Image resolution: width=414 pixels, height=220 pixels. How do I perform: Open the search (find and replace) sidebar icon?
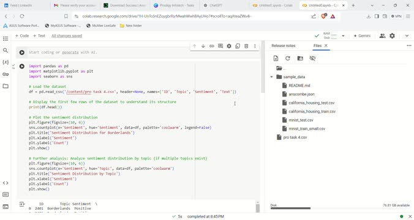pyautogui.click(x=6, y=50)
